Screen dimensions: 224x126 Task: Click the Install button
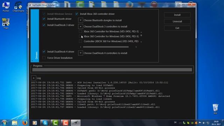coord(177,15)
